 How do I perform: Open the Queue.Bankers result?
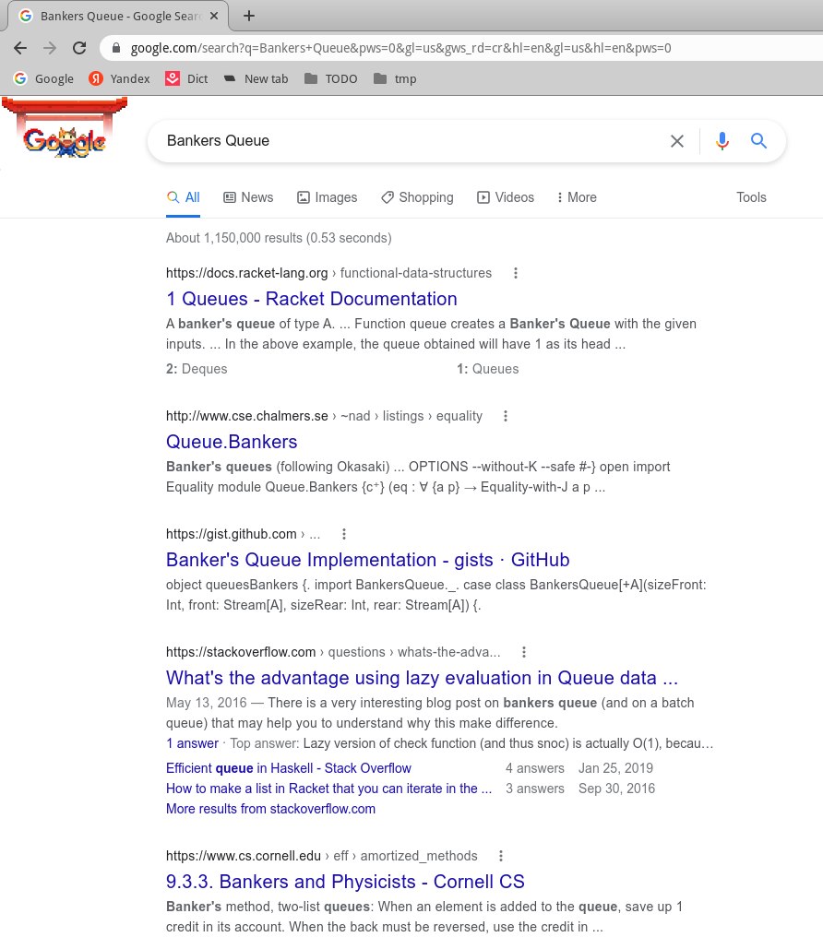pos(232,442)
